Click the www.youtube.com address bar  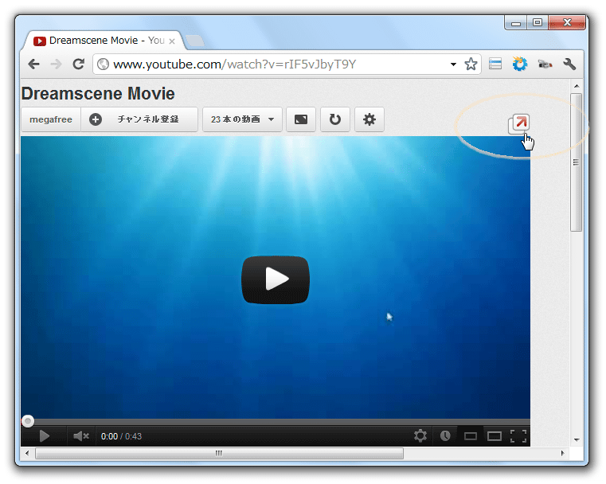point(287,64)
